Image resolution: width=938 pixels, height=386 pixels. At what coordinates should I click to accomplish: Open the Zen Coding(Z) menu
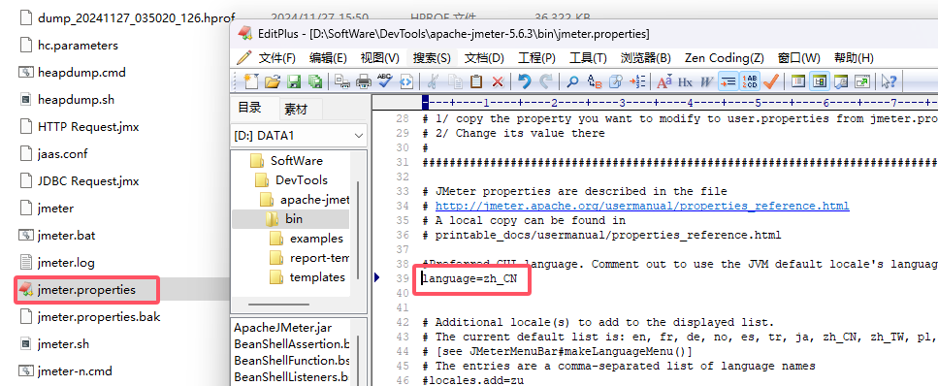pos(724,58)
